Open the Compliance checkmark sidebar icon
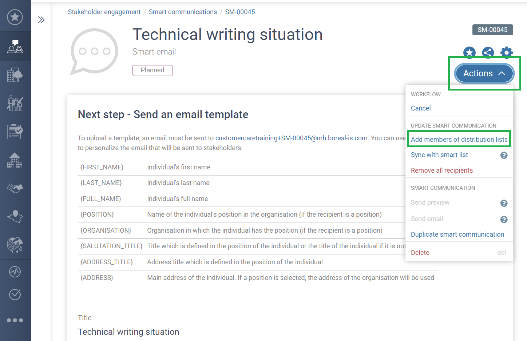The height and width of the screenshot is (341, 527). tap(15, 294)
